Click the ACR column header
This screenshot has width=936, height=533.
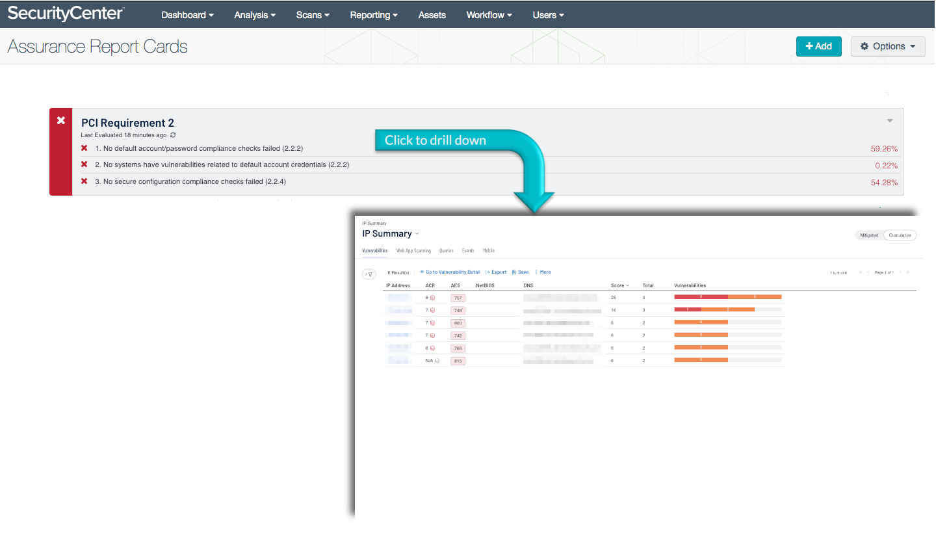point(430,285)
